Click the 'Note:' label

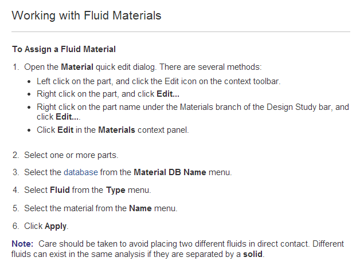[x=22, y=244]
